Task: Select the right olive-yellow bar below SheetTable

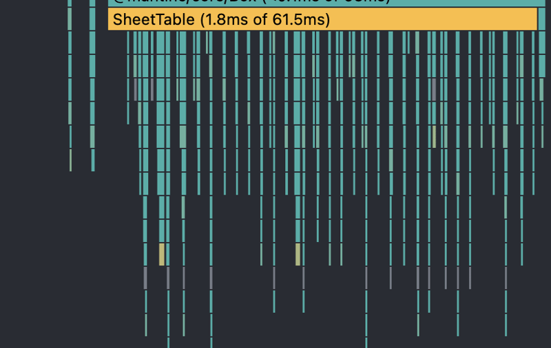Action: [x=298, y=254]
